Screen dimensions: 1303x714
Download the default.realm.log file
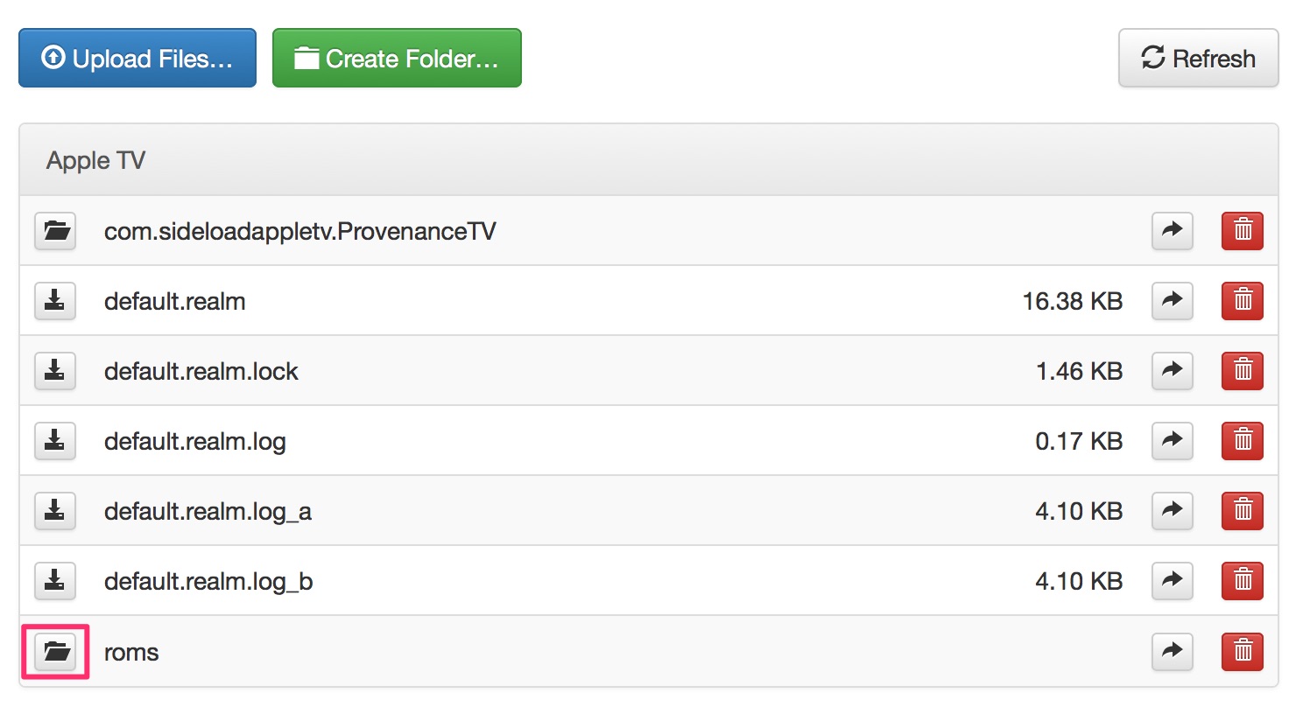coord(55,441)
